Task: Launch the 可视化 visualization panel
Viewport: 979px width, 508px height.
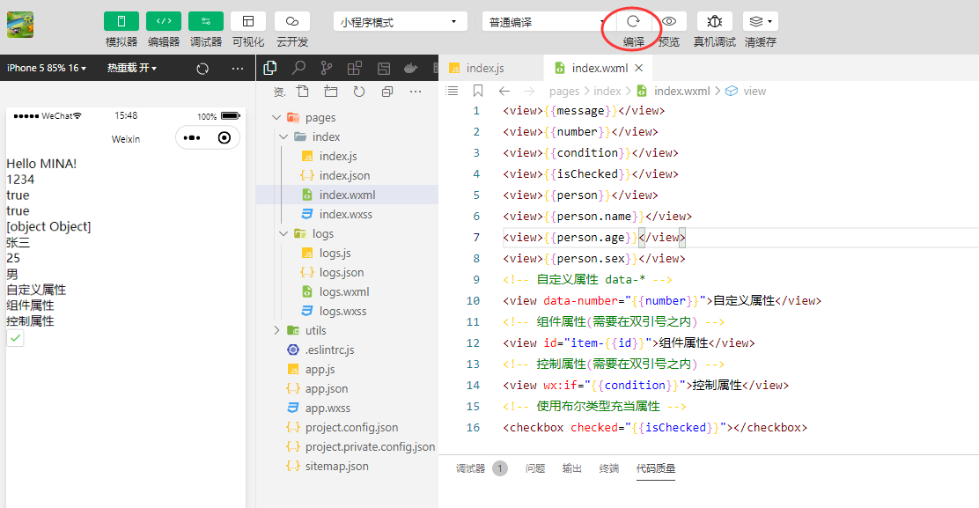Action: (x=247, y=22)
